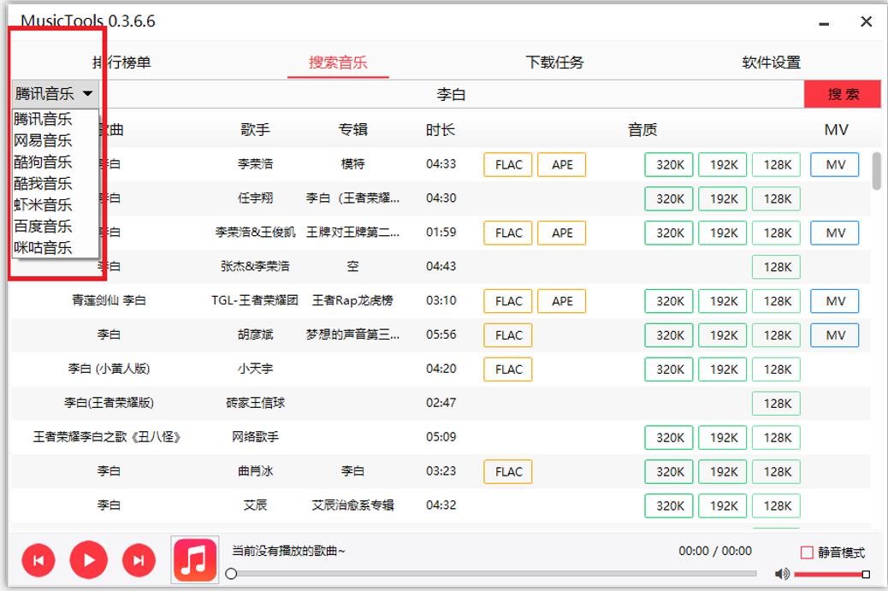The height and width of the screenshot is (591, 888).
Task: Download 128K for 张杰&李荣浩 song
Action: [777, 267]
